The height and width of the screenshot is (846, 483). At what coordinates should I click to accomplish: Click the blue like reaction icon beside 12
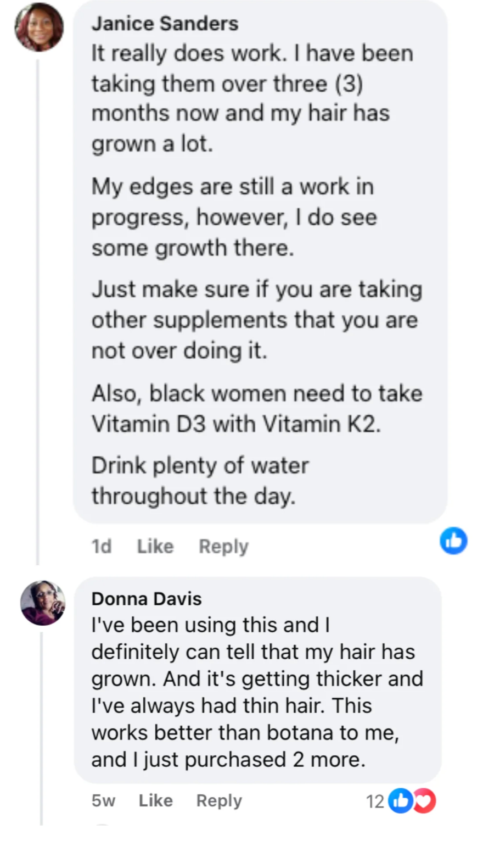tap(400, 800)
